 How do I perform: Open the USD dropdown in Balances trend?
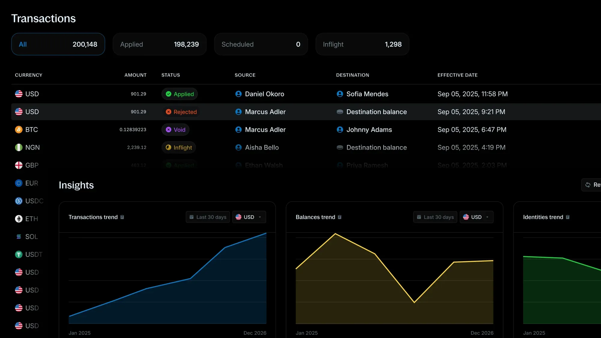tap(476, 217)
